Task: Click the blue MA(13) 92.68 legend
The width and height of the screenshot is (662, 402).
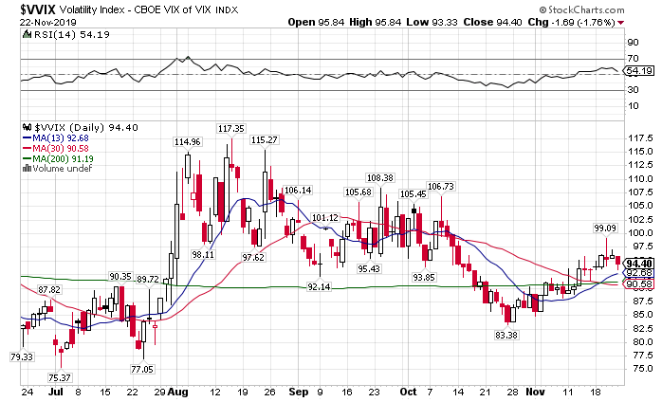Action: point(55,138)
